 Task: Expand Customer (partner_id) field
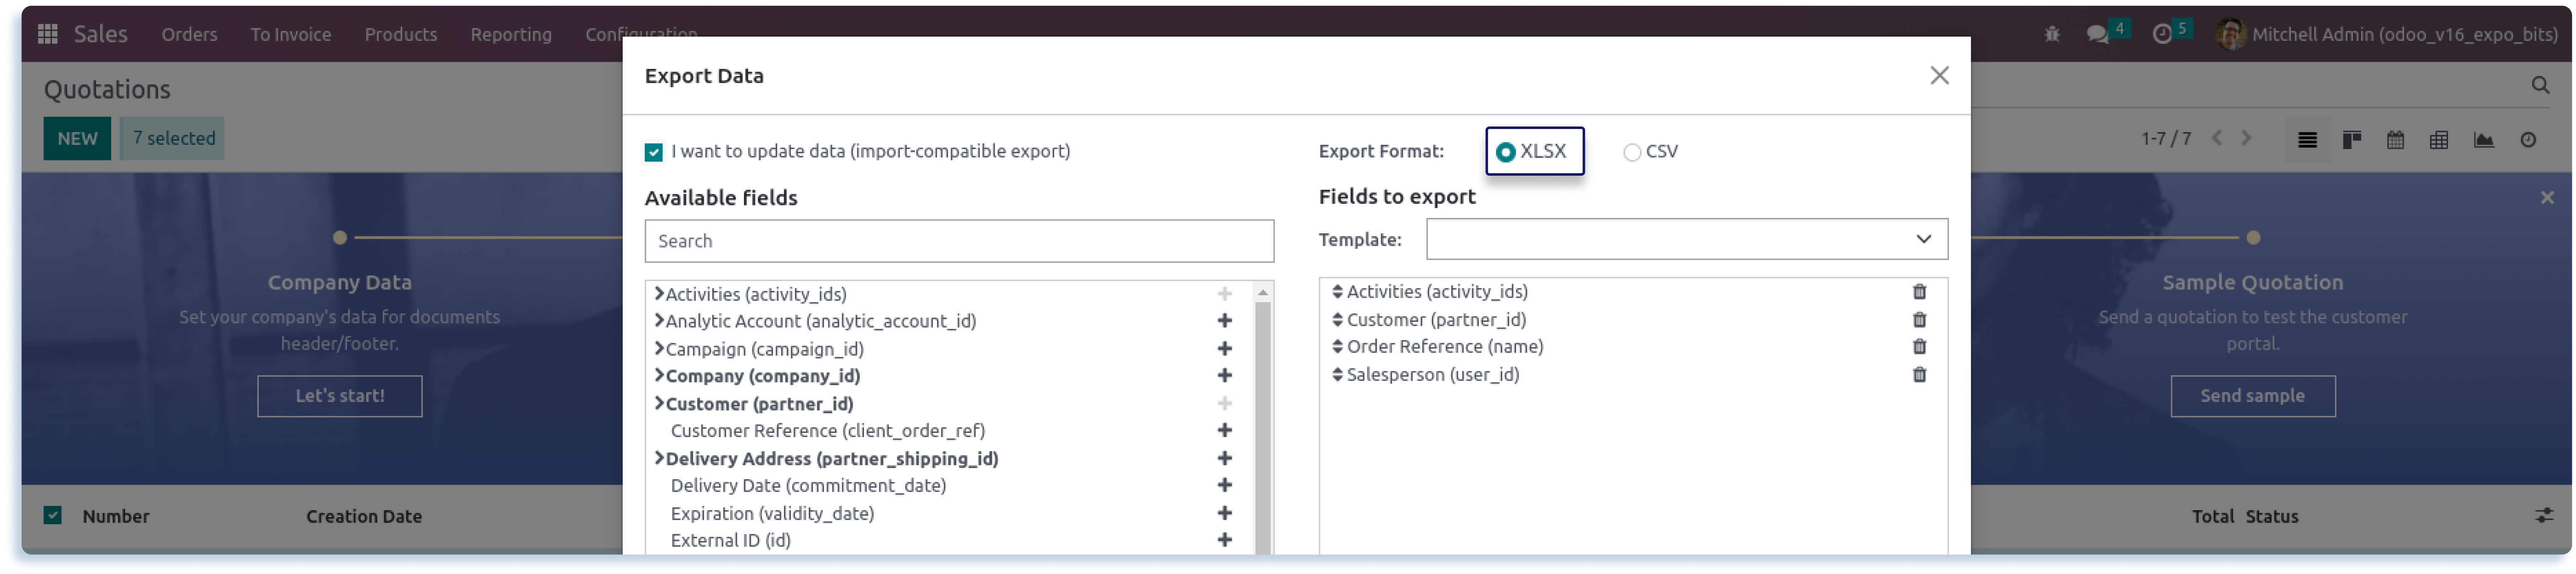click(x=660, y=404)
